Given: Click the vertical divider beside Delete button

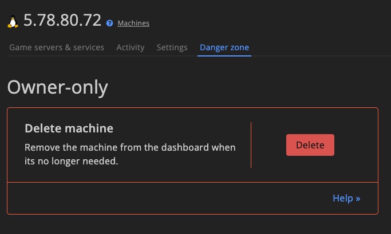Looking at the screenshot, I should 251,145.
